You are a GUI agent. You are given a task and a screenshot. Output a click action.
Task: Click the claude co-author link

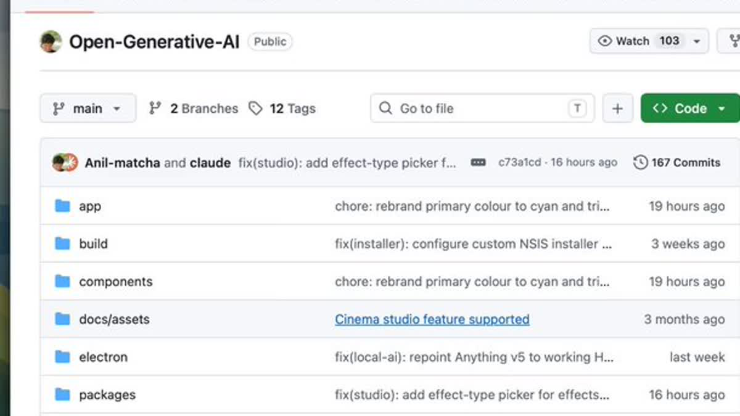pyautogui.click(x=210, y=163)
